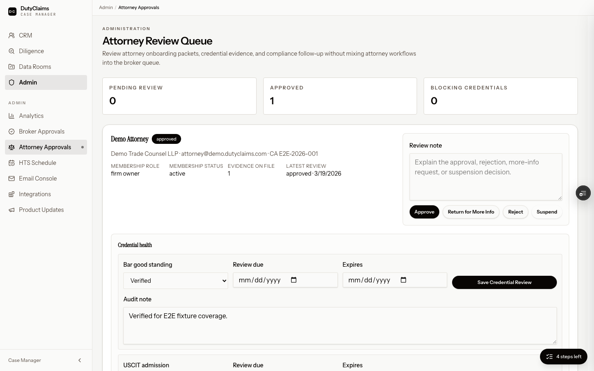This screenshot has width=594, height=371.
Task: Click Return for More Info button
Action: pyautogui.click(x=471, y=212)
